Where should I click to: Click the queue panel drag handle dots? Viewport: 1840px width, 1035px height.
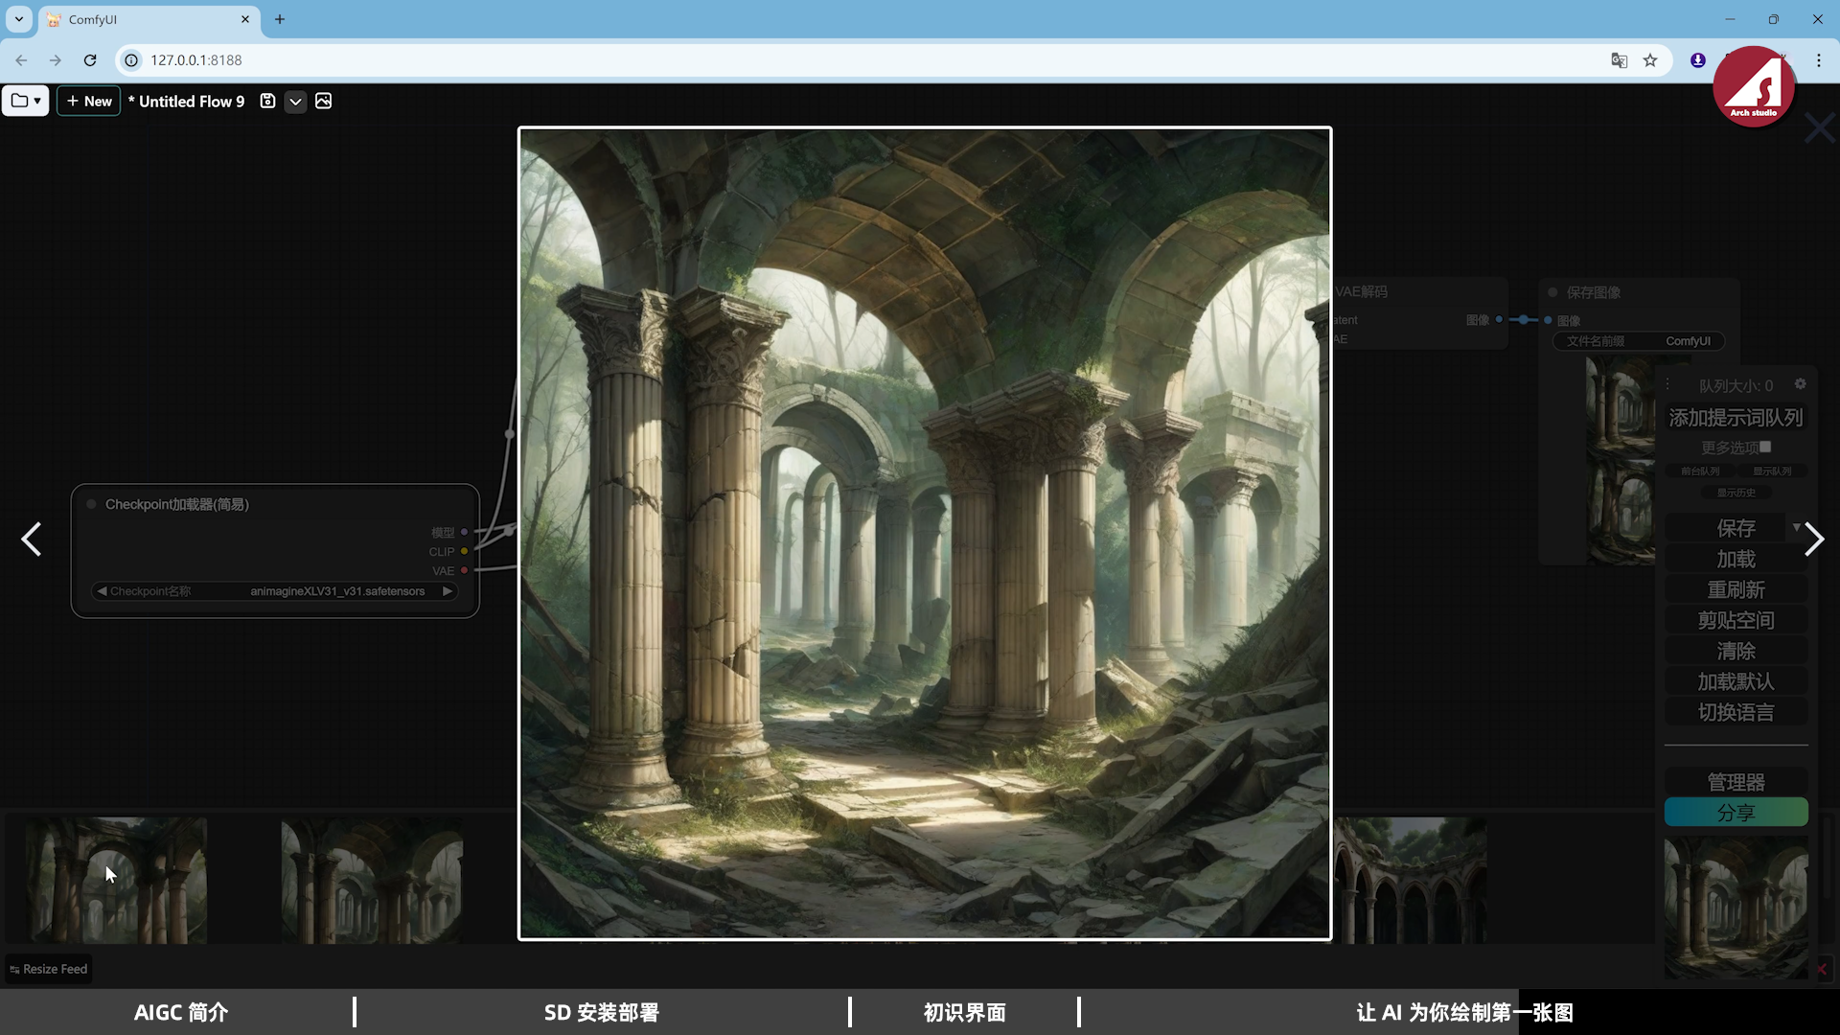[x=1667, y=384]
